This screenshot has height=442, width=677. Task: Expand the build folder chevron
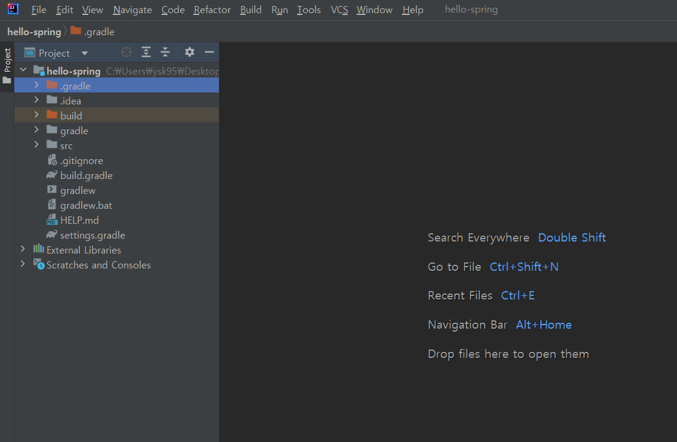pyautogui.click(x=36, y=115)
